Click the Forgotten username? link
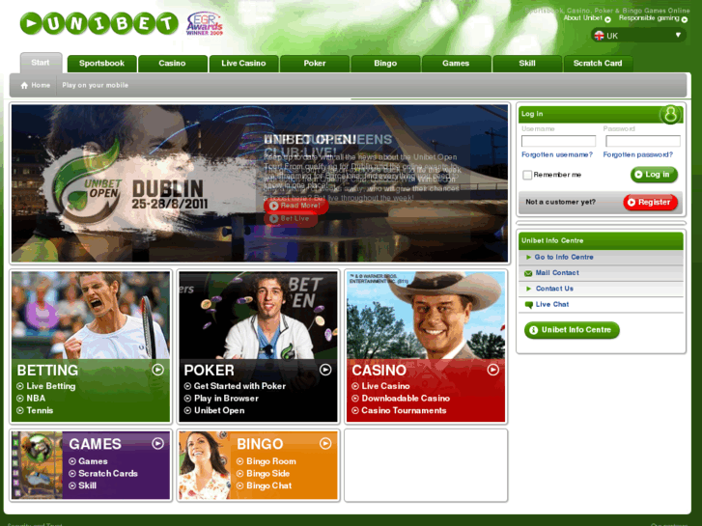Viewport: 702px width, 526px height. [557, 154]
